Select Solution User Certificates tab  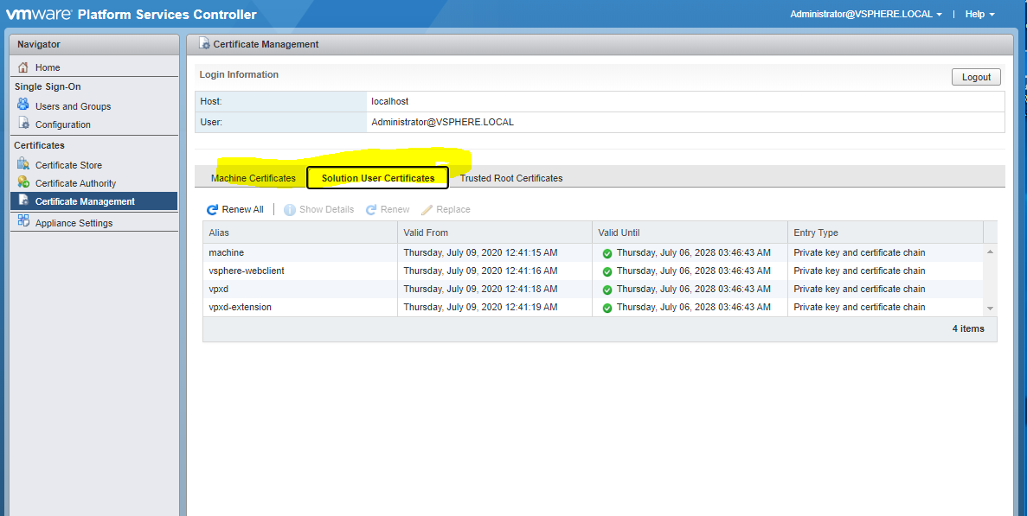378,178
